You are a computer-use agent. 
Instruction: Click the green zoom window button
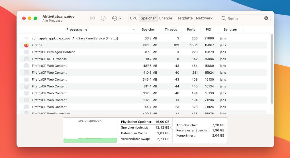(x=35, y=18)
